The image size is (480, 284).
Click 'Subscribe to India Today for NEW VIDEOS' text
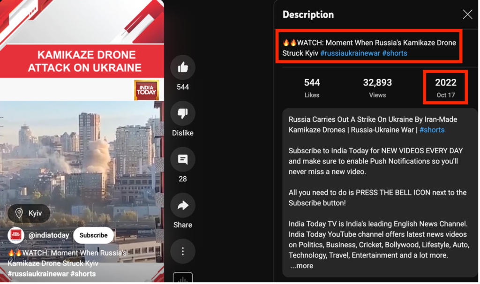(x=375, y=161)
